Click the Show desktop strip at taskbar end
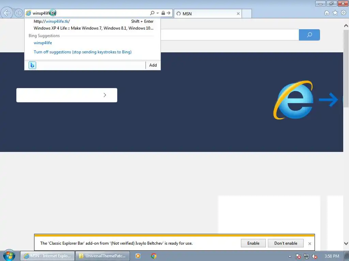The width and height of the screenshot is (349, 261). point(347,256)
